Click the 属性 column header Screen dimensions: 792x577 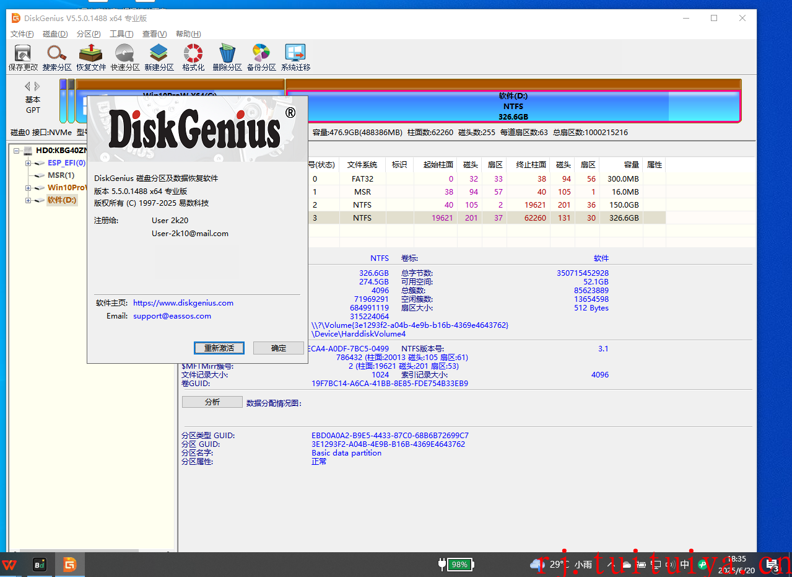[x=655, y=165]
